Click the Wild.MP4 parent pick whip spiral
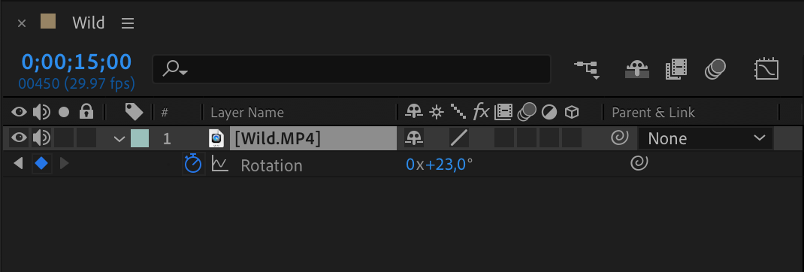The width and height of the screenshot is (804, 272). [619, 138]
